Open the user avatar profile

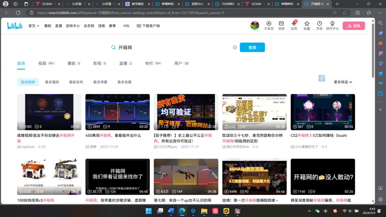click(x=255, y=26)
